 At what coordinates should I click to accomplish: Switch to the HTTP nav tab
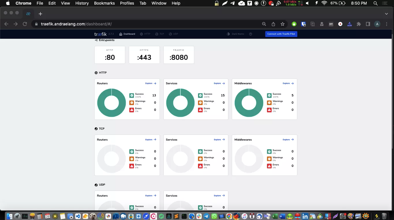pyautogui.click(x=145, y=34)
